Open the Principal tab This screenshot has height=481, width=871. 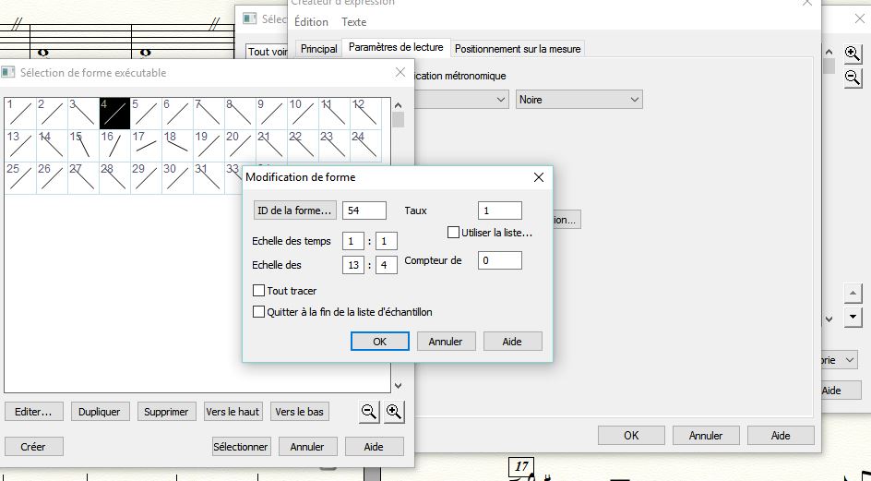click(318, 48)
